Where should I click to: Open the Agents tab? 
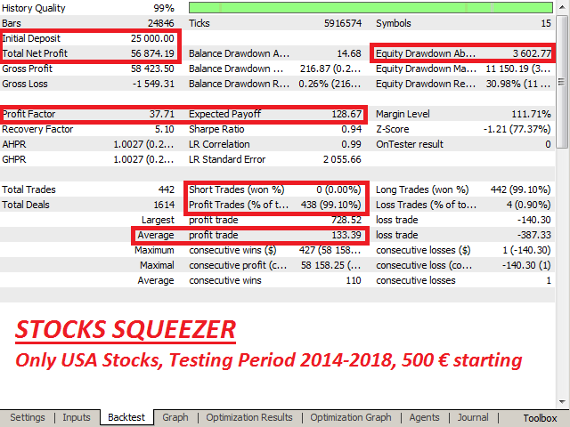[424, 417]
